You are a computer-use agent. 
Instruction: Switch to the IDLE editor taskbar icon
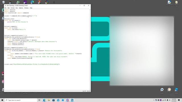click(72, 100)
